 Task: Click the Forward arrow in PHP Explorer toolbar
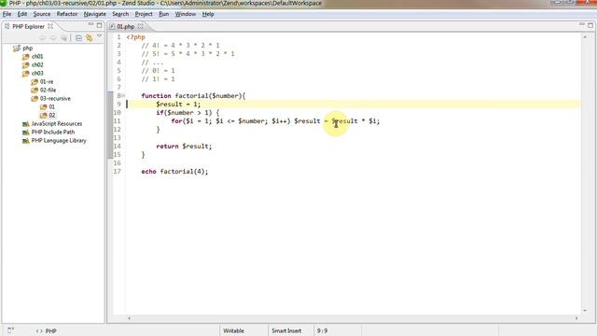pyautogui.click(x=53, y=37)
